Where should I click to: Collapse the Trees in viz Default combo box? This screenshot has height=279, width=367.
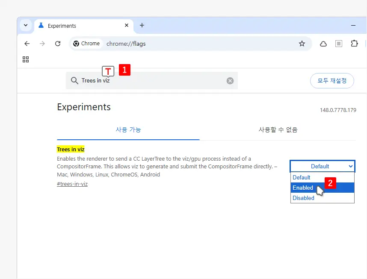[322, 166]
